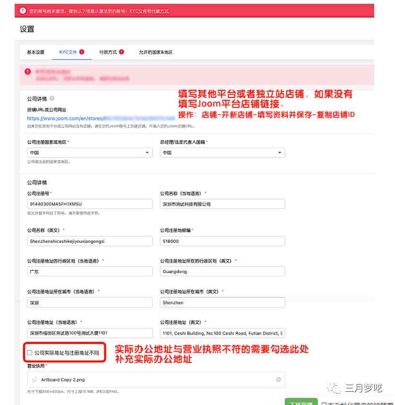Click into the 公司注册号 input field

click(x=89, y=204)
